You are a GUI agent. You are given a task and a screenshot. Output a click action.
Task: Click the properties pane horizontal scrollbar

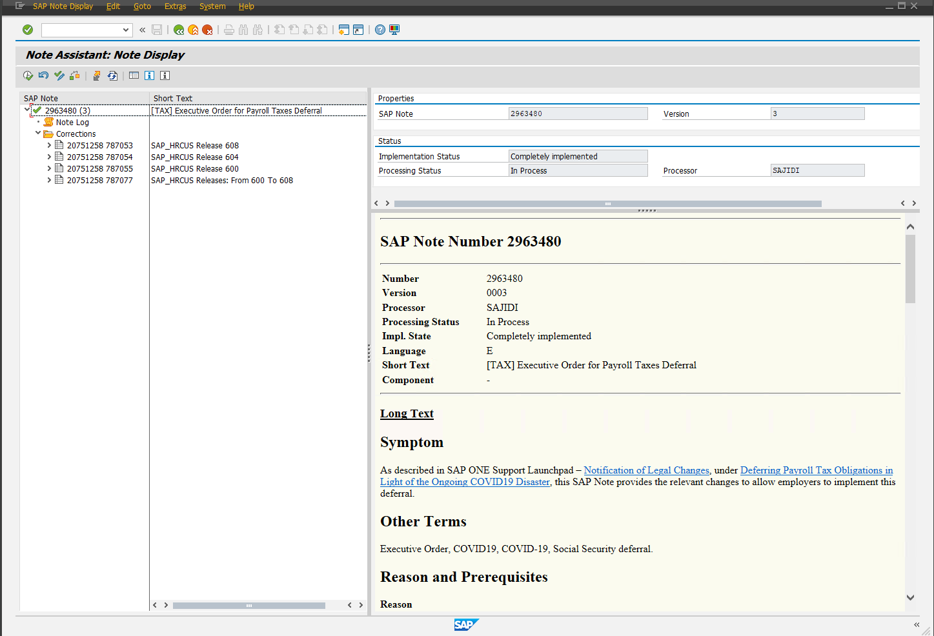click(x=607, y=203)
